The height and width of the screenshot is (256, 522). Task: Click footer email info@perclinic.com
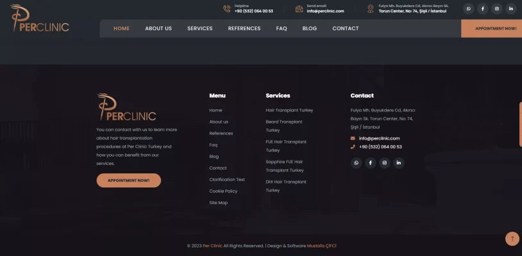click(379, 138)
